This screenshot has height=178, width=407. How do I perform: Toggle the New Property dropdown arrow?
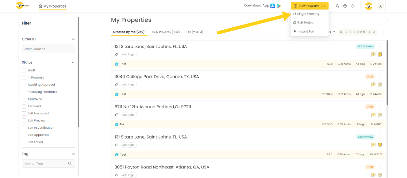325,6
